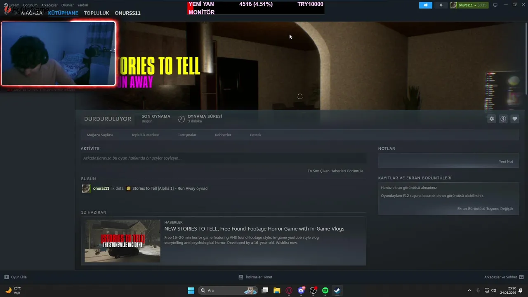Click the DURDURULUYOR button
The image size is (528, 297).
click(x=108, y=119)
